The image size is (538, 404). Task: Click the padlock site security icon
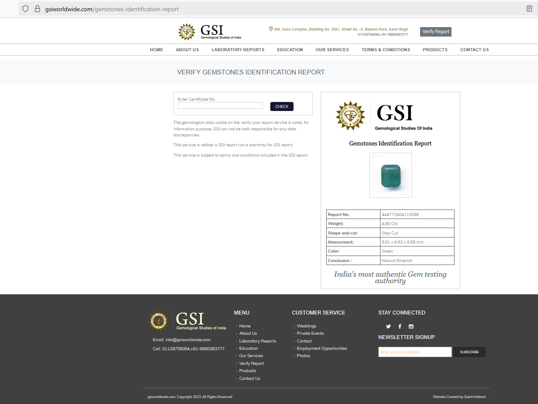pos(37,9)
